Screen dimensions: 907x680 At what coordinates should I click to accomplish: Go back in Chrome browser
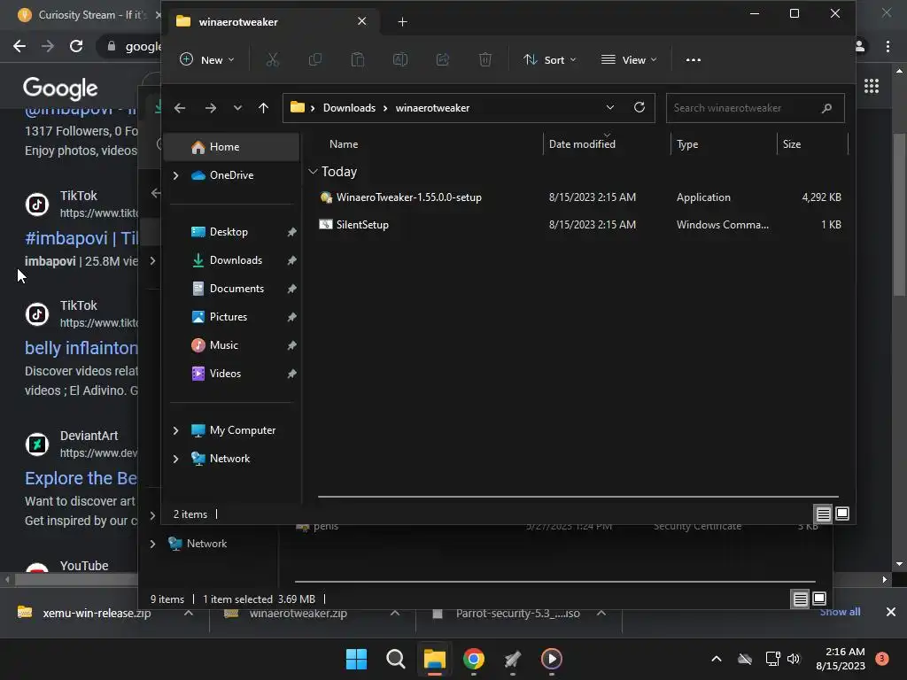tap(19, 46)
